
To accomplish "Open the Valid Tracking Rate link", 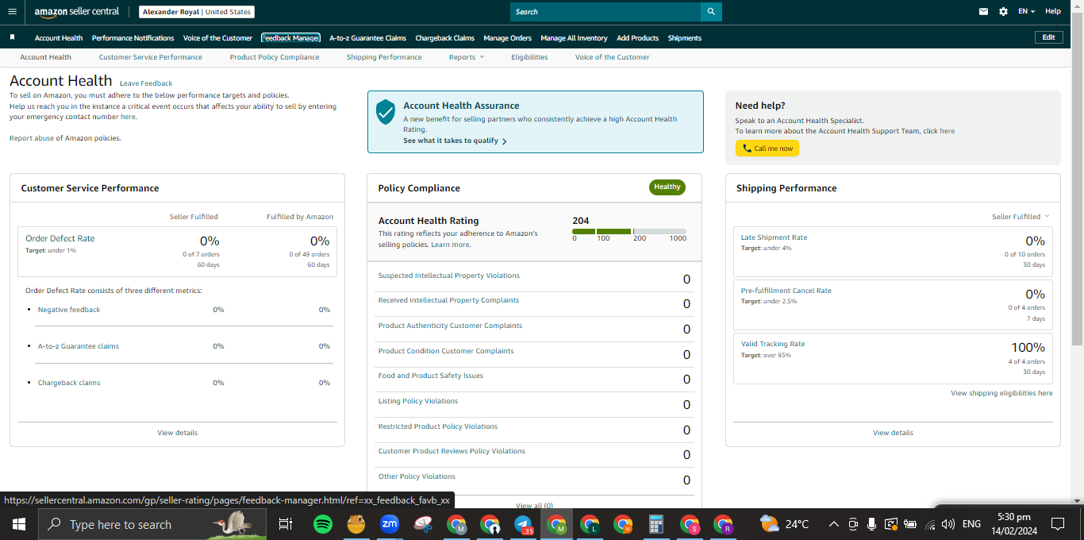I will (x=773, y=344).
